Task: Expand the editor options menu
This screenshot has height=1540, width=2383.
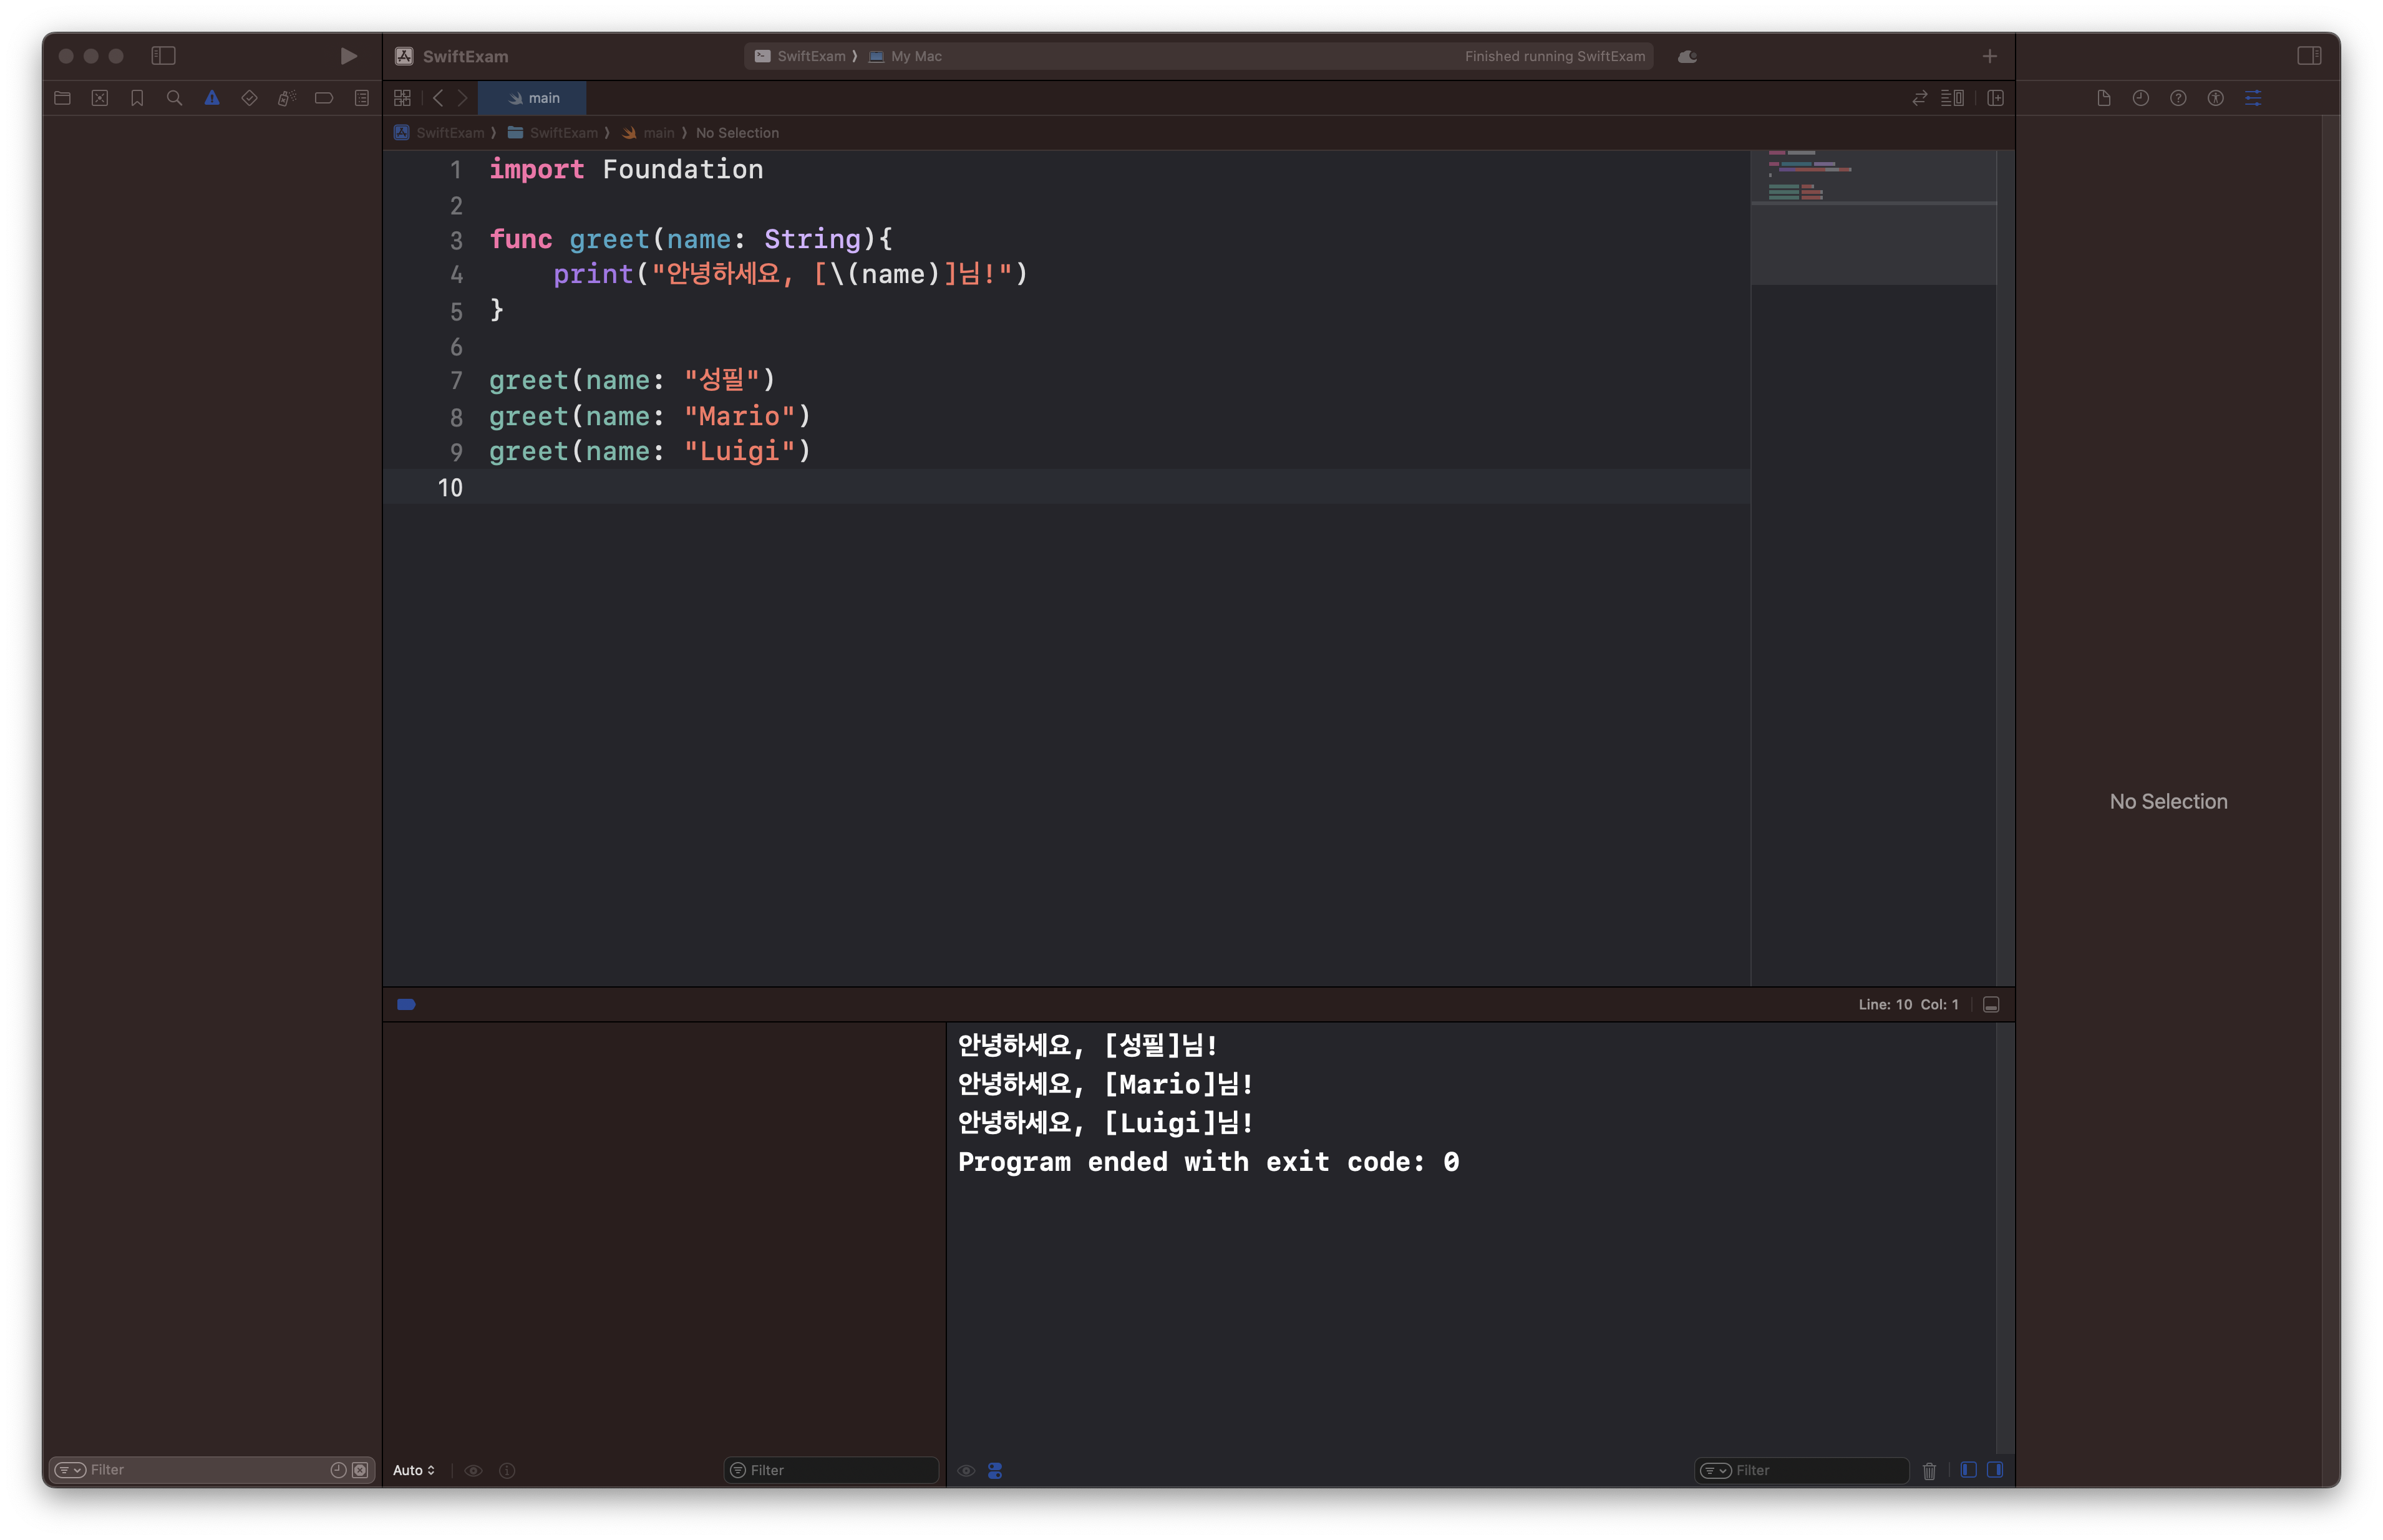Action: click(1952, 98)
